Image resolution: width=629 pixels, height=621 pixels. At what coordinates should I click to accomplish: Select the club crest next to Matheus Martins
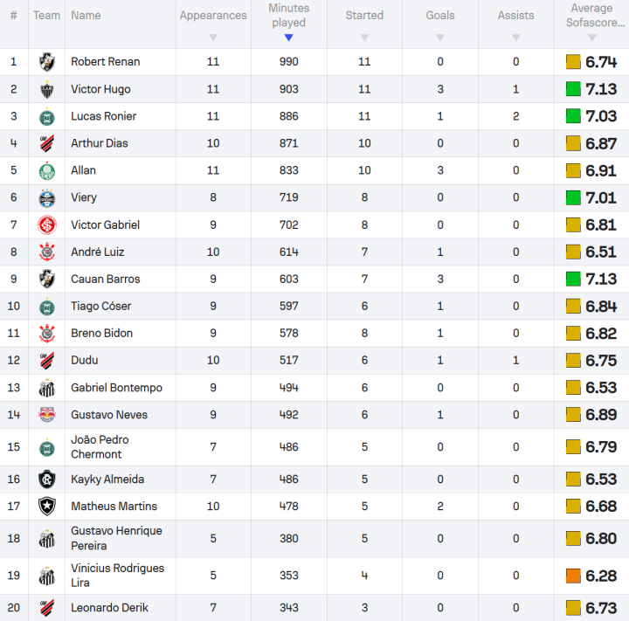(x=46, y=507)
